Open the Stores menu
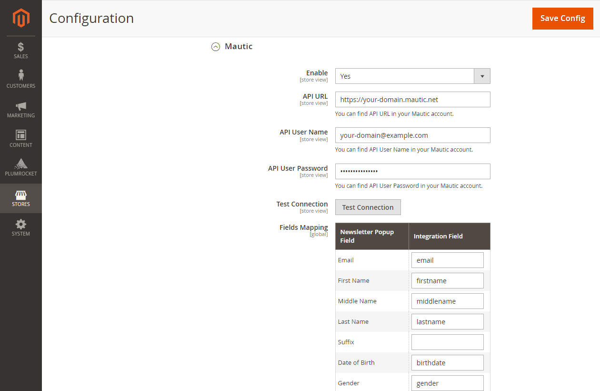This screenshot has width=600, height=391. coord(21,198)
